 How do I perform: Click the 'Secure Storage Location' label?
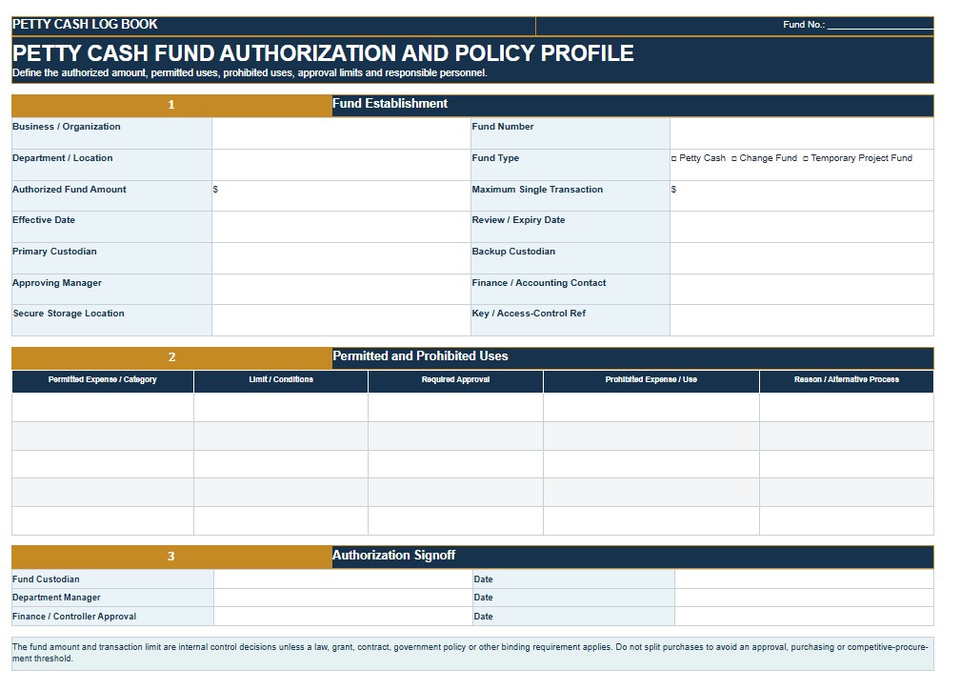click(69, 314)
